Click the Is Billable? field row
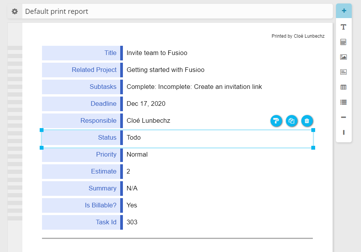361x252 pixels. pos(177,205)
